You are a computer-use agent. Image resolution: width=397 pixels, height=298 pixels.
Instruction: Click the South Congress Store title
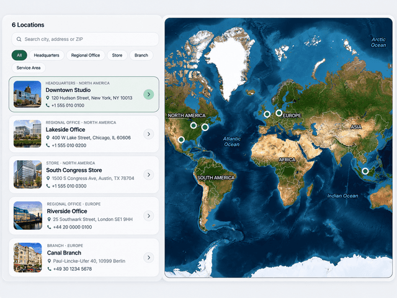pos(74,170)
